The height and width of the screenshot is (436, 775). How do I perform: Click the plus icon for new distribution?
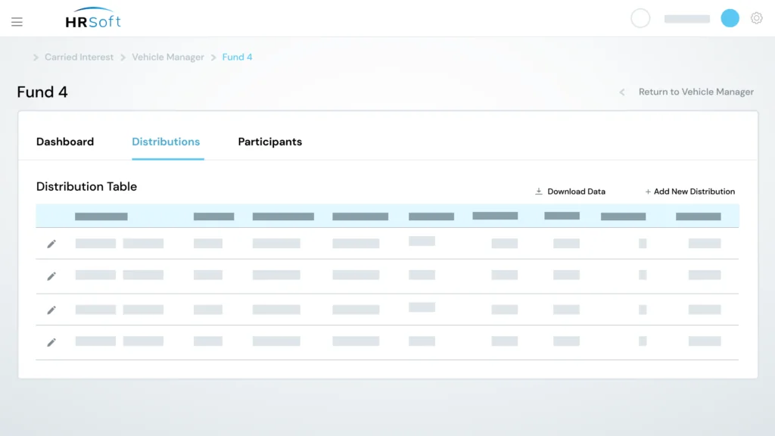(x=648, y=192)
